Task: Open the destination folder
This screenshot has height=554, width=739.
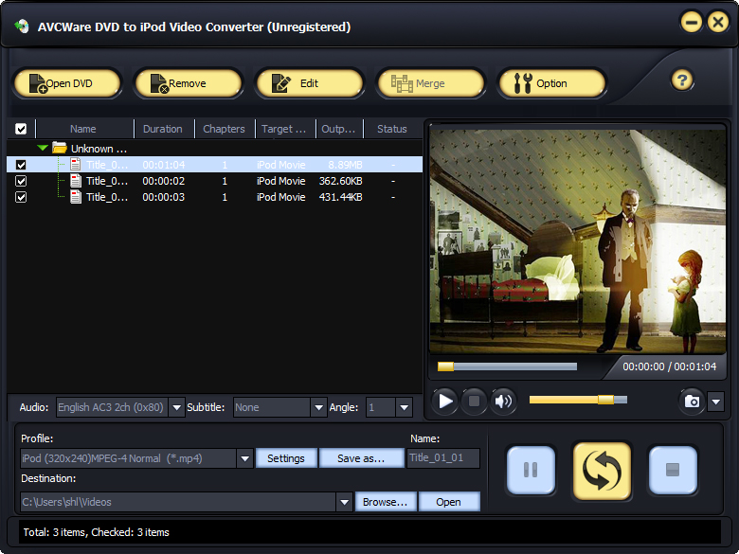Action: (449, 502)
